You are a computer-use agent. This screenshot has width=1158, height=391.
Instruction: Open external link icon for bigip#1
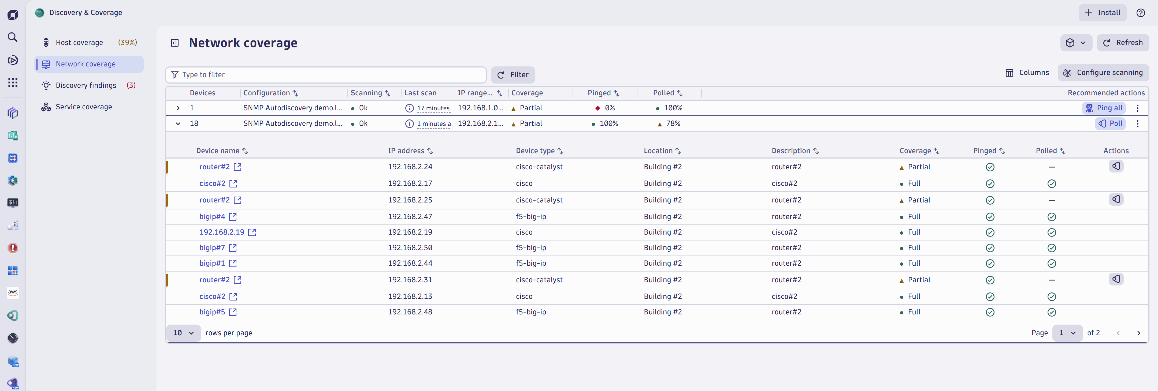pyautogui.click(x=232, y=264)
